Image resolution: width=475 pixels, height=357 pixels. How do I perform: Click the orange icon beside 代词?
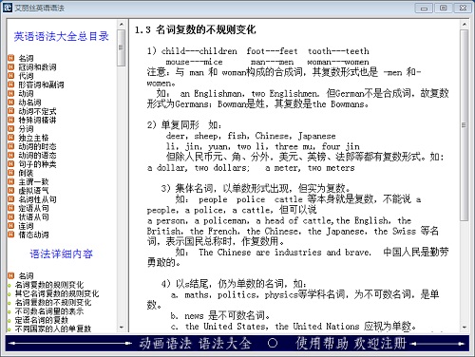click(x=11, y=76)
